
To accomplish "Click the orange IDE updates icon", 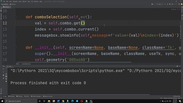I will click(182, 4).
